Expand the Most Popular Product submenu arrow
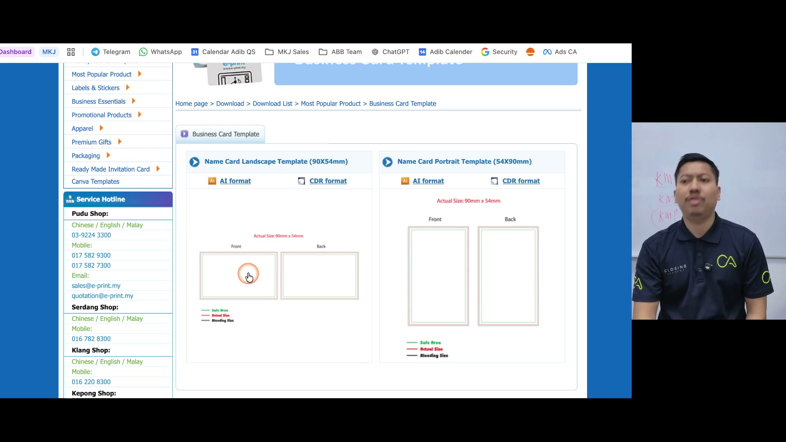This screenshot has width=786, height=442. pos(140,74)
